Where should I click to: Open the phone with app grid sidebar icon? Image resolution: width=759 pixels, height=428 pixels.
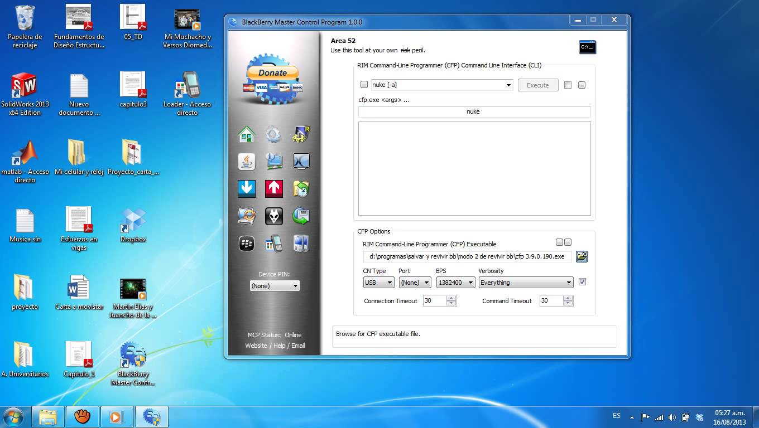point(273,244)
